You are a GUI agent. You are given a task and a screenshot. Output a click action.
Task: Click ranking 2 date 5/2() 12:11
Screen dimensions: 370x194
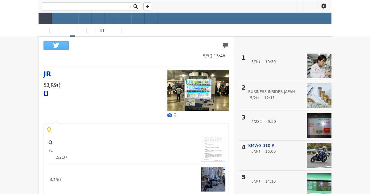[x=262, y=98]
